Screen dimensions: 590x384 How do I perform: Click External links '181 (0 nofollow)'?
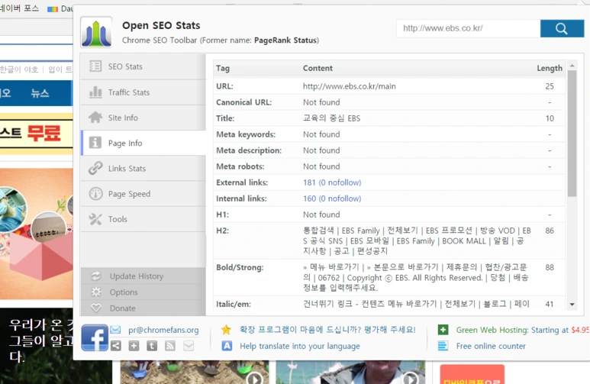click(x=332, y=182)
